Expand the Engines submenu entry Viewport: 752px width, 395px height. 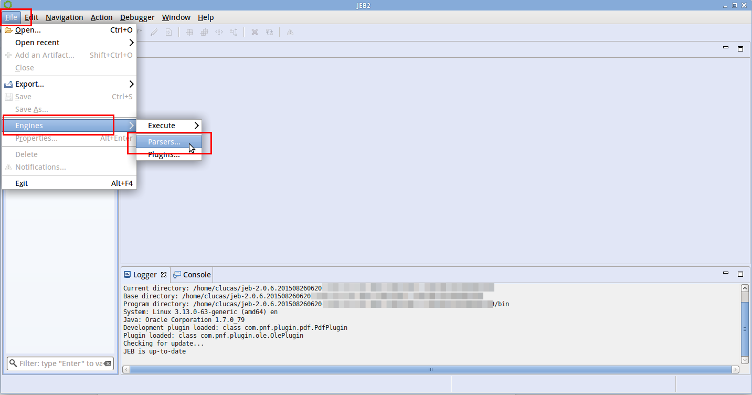[x=69, y=126]
